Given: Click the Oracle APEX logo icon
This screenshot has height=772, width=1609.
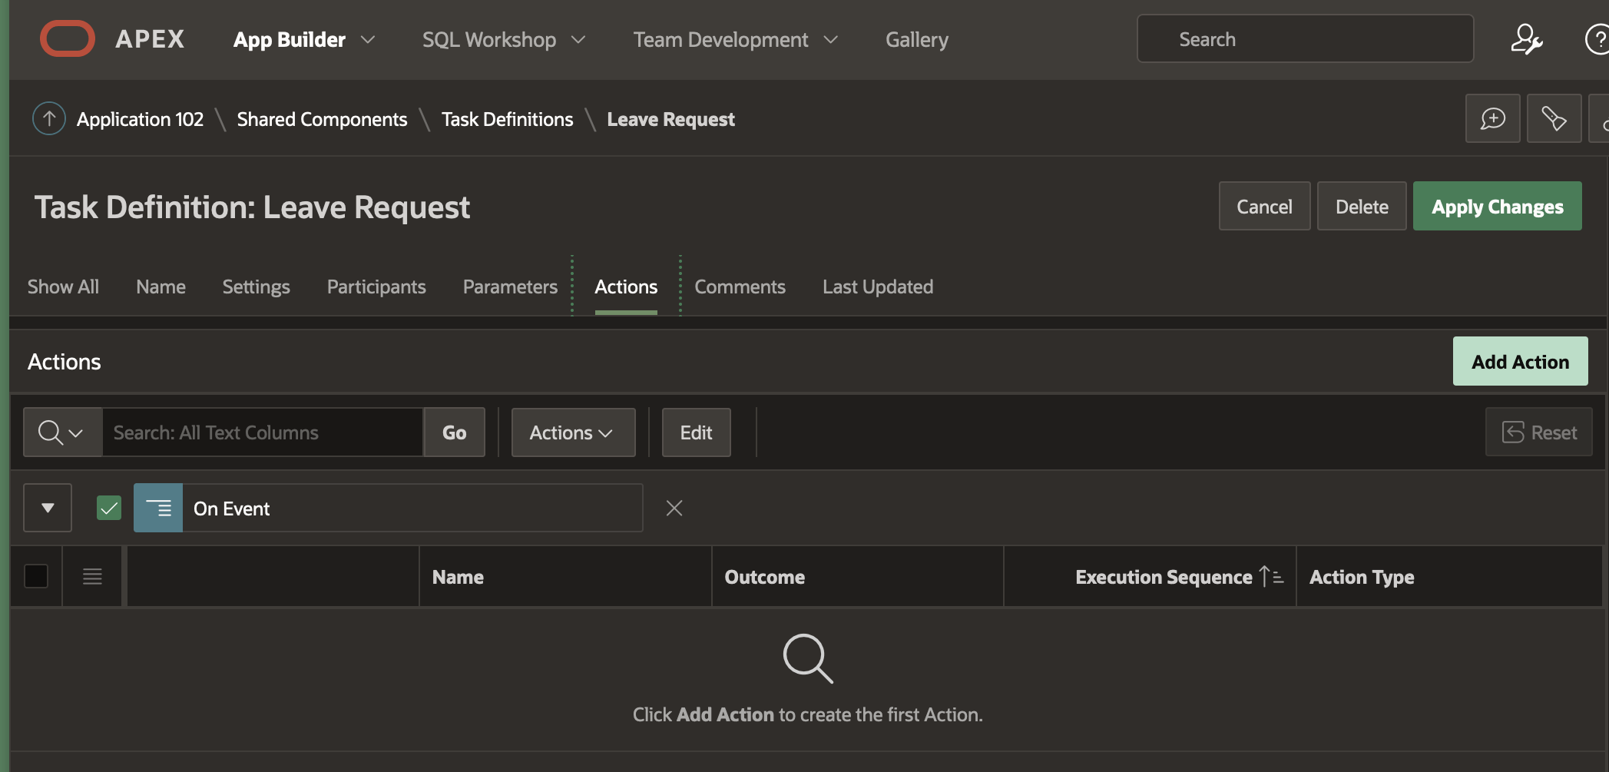Looking at the screenshot, I should (68, 39).
